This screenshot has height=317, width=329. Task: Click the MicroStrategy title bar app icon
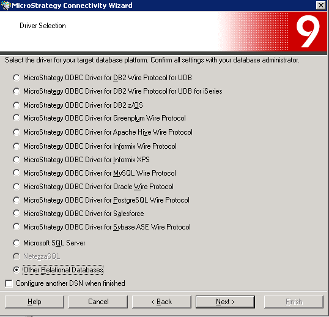pyautogui.click(x=6, y=6)
